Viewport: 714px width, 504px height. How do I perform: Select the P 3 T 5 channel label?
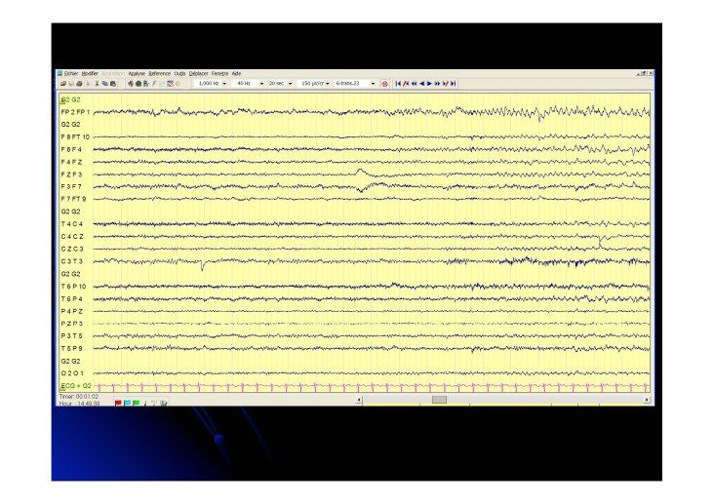click(72, 336)
